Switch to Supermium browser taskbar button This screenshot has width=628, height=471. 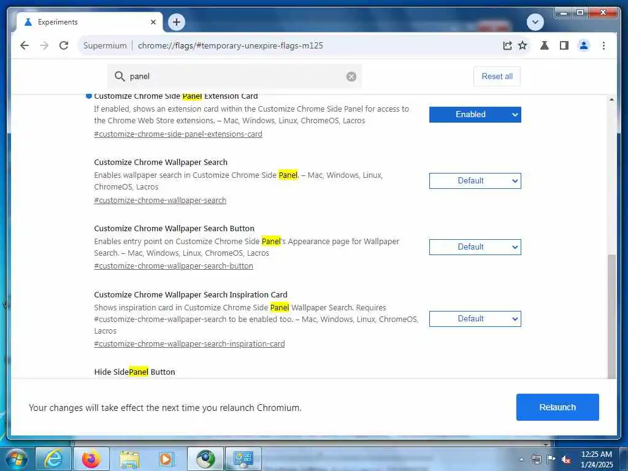tap(205, 459)
